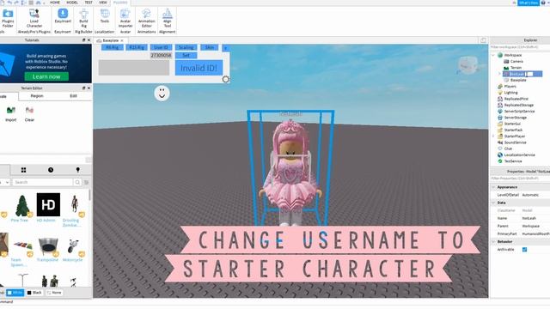The image size is (550, 309).
Task: Toggle the Archivable checkbox
Action: 524,250
